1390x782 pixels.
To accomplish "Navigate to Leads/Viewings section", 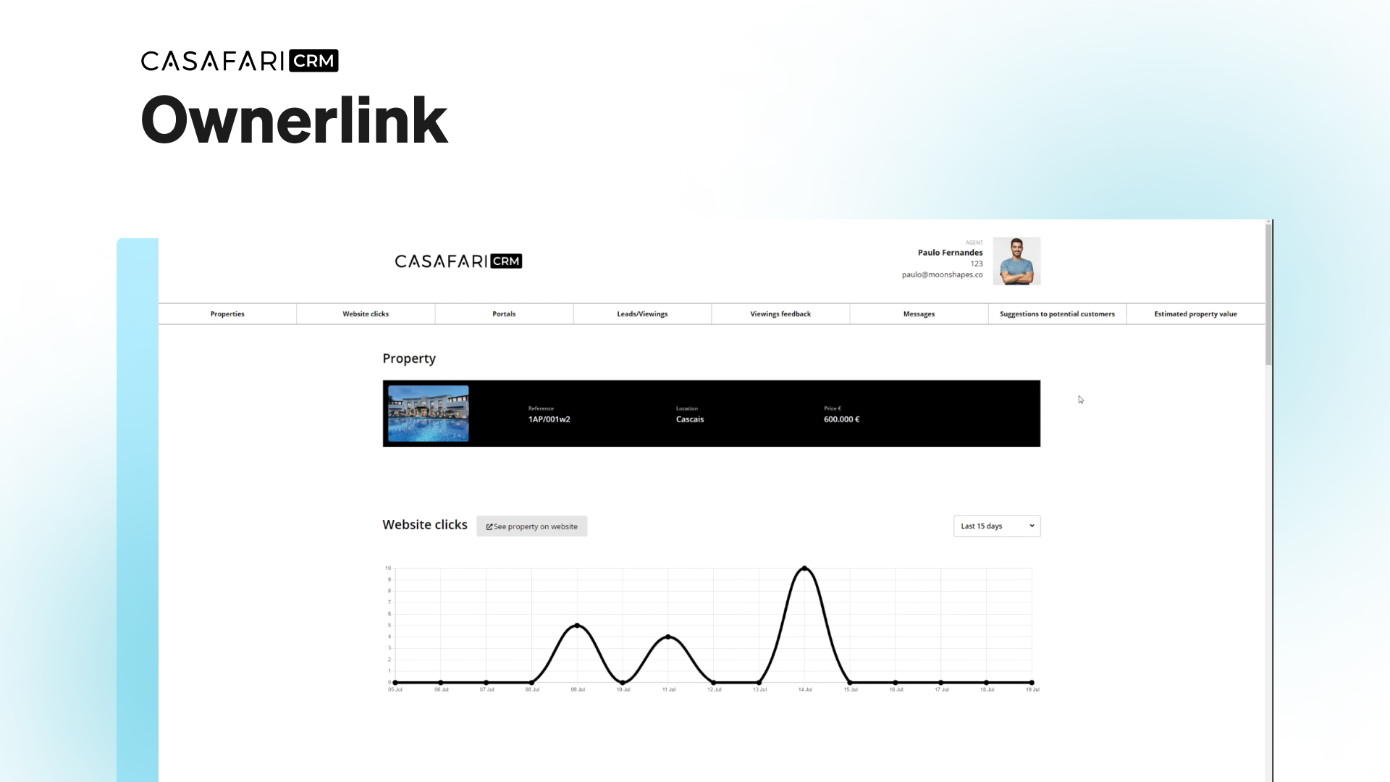I will [642, 314].
